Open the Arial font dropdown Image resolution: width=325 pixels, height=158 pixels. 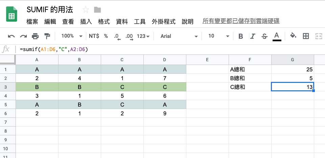pos(179,36)
